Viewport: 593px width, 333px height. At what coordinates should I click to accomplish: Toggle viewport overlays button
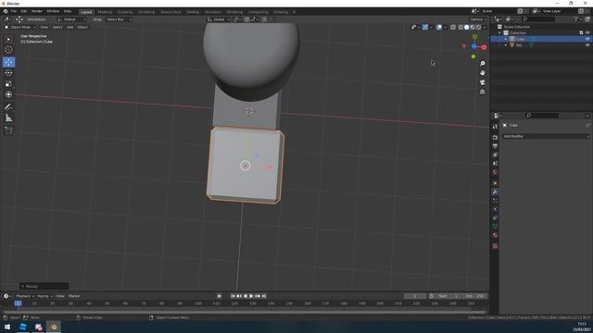pyautogui.click(x=439, y=27)
